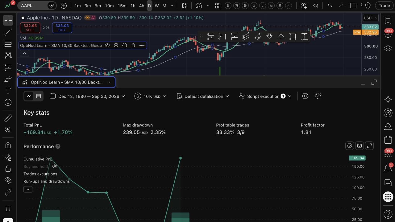
Task: Open the Script execution dropdown
Action: [265, 96]
